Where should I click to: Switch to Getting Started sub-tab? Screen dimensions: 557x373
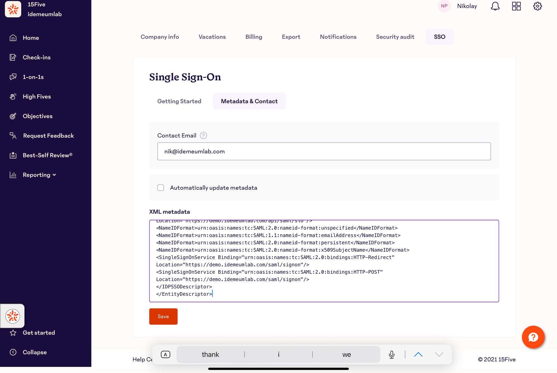pyautogui.click(x=179, y=101)
